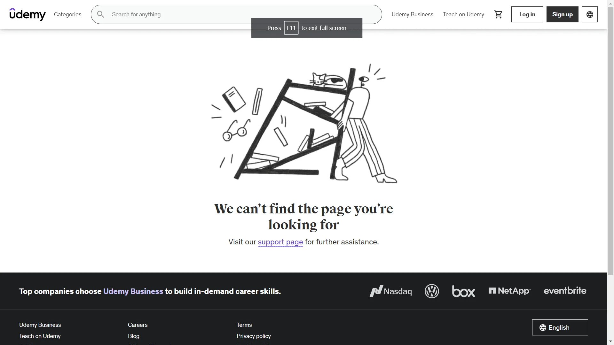Click the fallen bookshelf illustration

304,123
